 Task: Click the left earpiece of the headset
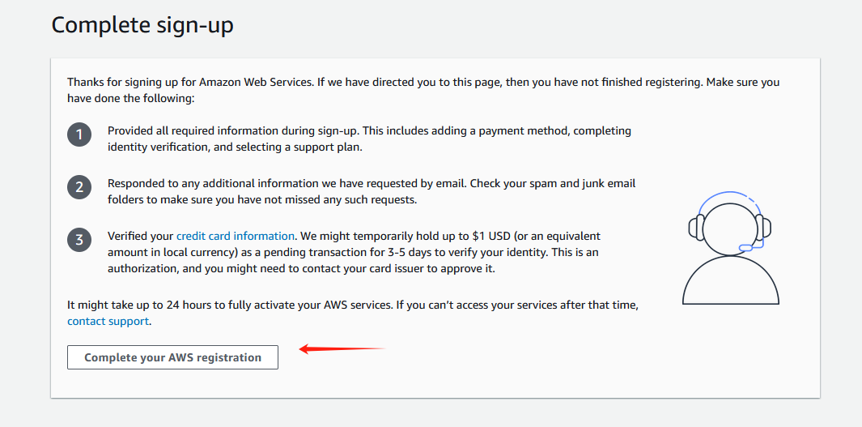(697, 227)
